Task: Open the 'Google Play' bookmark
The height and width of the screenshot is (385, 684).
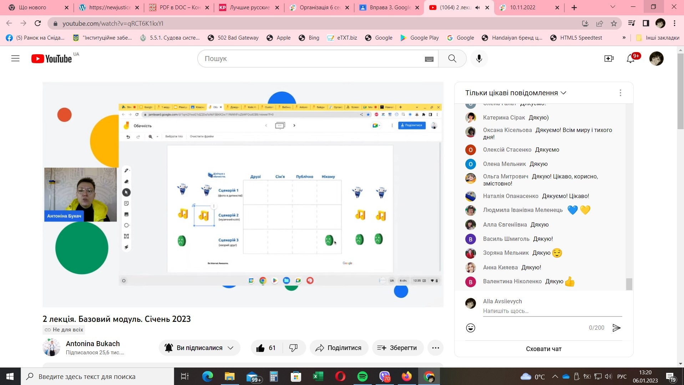Action: [x=420, y=38]
